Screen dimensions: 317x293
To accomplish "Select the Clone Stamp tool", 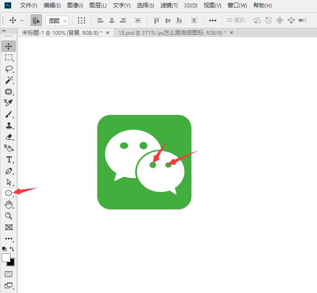I will (x=9, y=125).
